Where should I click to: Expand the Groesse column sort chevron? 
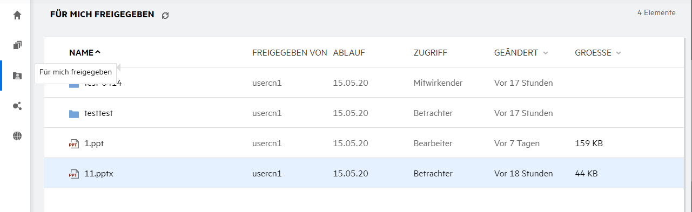pos(619,53)
